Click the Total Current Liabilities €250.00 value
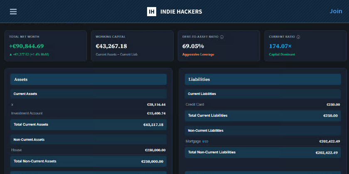Viewport: 349px width, 174px height. click(x=331, y=116)
